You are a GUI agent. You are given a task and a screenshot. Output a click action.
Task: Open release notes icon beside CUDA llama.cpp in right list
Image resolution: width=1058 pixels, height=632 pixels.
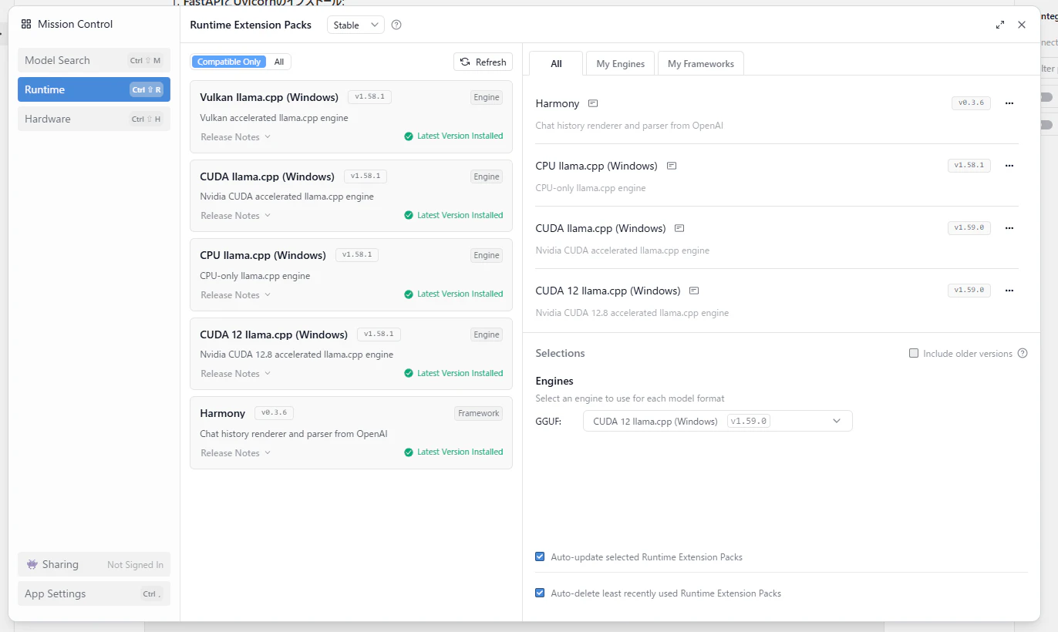(679, 228)
